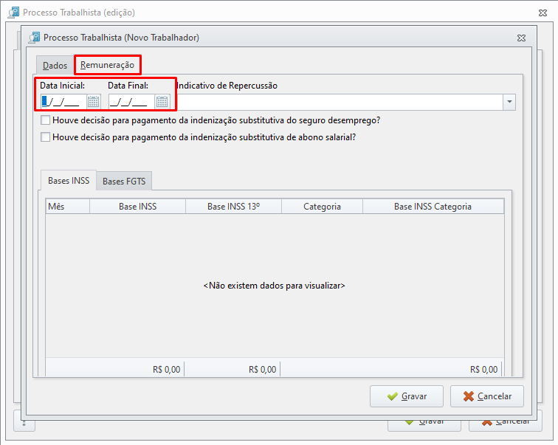558x445 pixels.
Task: Close the Processo Trabalhista (edição) window
Action: [542, 13]
